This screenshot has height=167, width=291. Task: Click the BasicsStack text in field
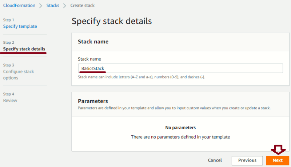point(93,69)
